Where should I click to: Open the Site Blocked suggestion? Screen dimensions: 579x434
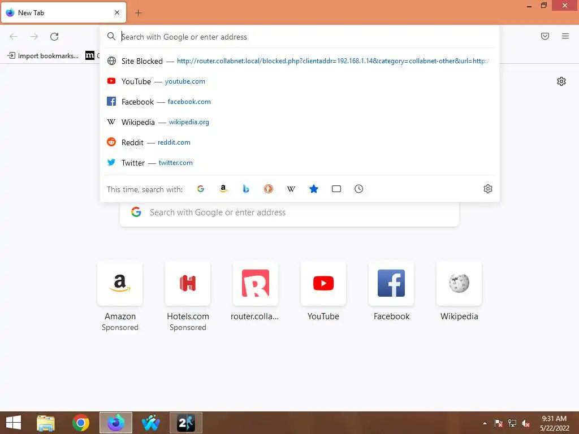coord(300,61)
